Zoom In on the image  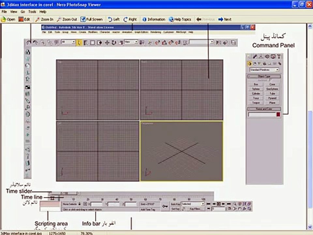[44, 19]
